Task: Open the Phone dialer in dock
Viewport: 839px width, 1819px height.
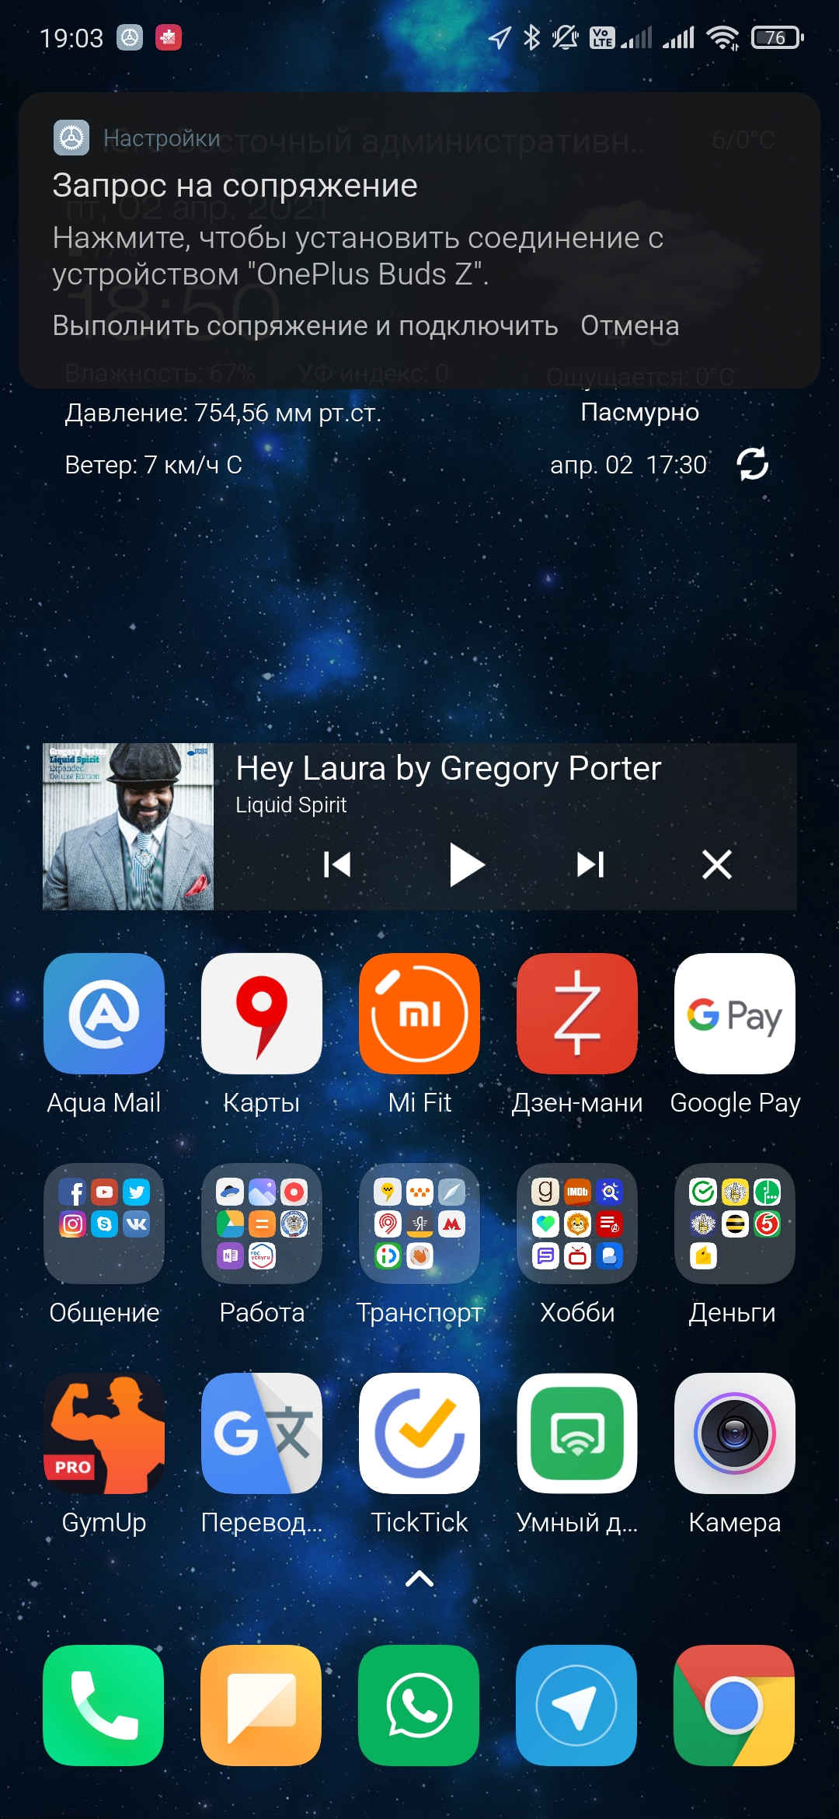Action: 104,1706
